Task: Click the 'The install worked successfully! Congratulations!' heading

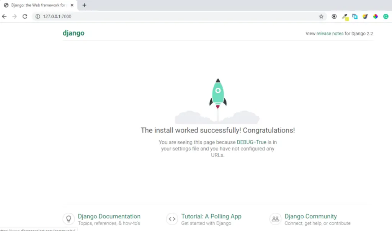Action: pos(218,130)
